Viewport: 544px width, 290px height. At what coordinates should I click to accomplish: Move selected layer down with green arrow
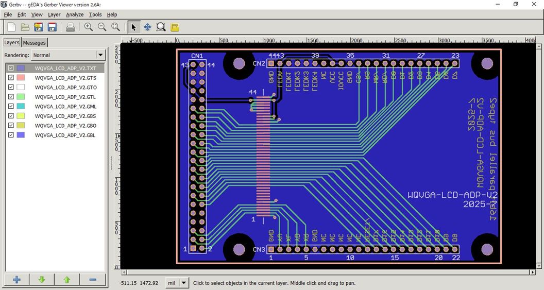pyautogui.click(x=42, y=280)
